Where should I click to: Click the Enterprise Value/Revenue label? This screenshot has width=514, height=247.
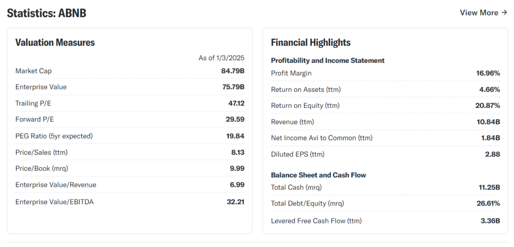coord(56,185)
